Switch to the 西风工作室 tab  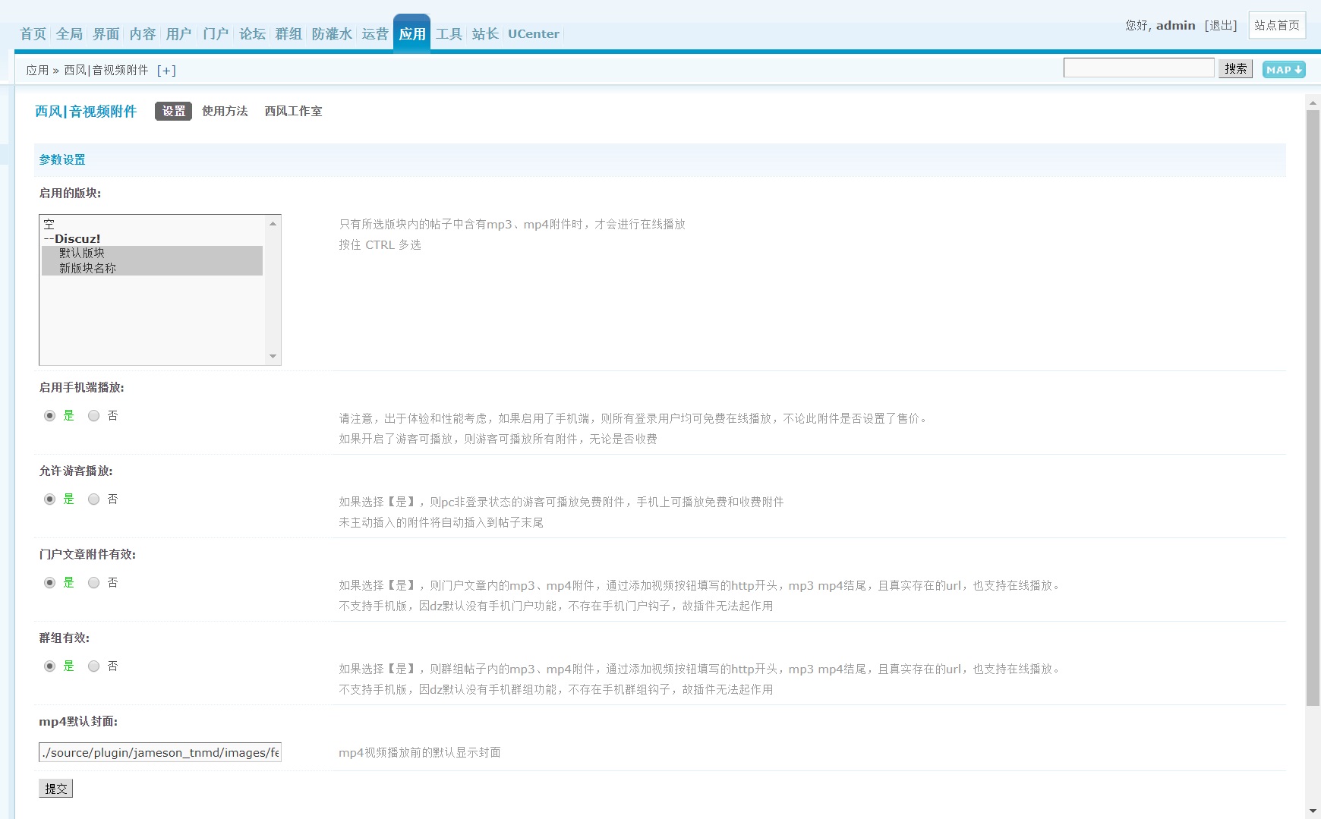pos(293,112)
